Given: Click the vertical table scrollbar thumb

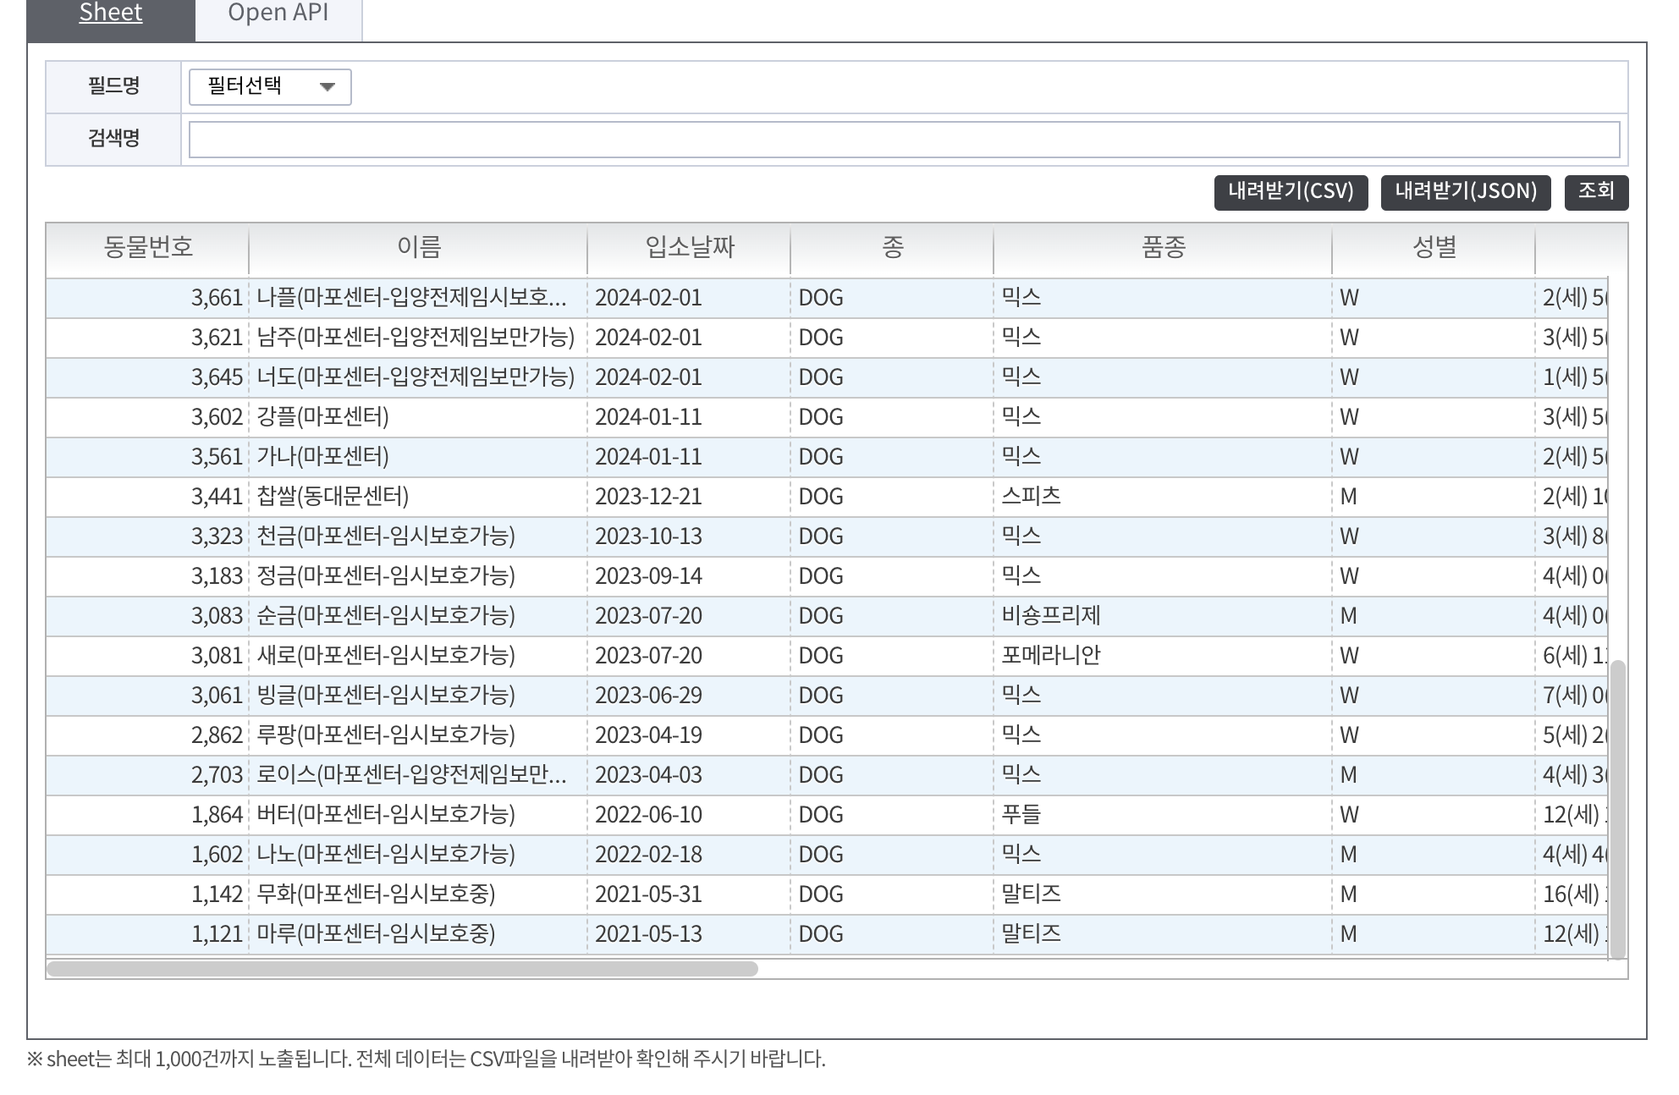Looking at the screenshot, I should coord(1617,808).
